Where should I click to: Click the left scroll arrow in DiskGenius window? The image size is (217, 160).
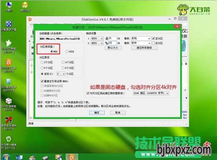point(31,118)
